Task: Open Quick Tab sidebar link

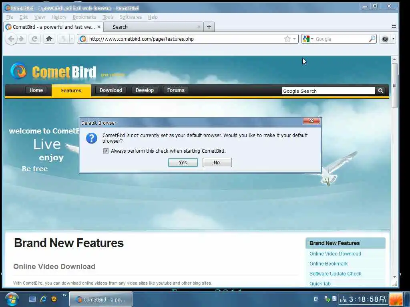Action: (x=320, y=283)
